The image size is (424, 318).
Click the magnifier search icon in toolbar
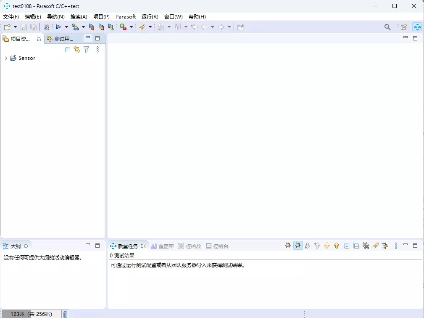tap(387, 27)
